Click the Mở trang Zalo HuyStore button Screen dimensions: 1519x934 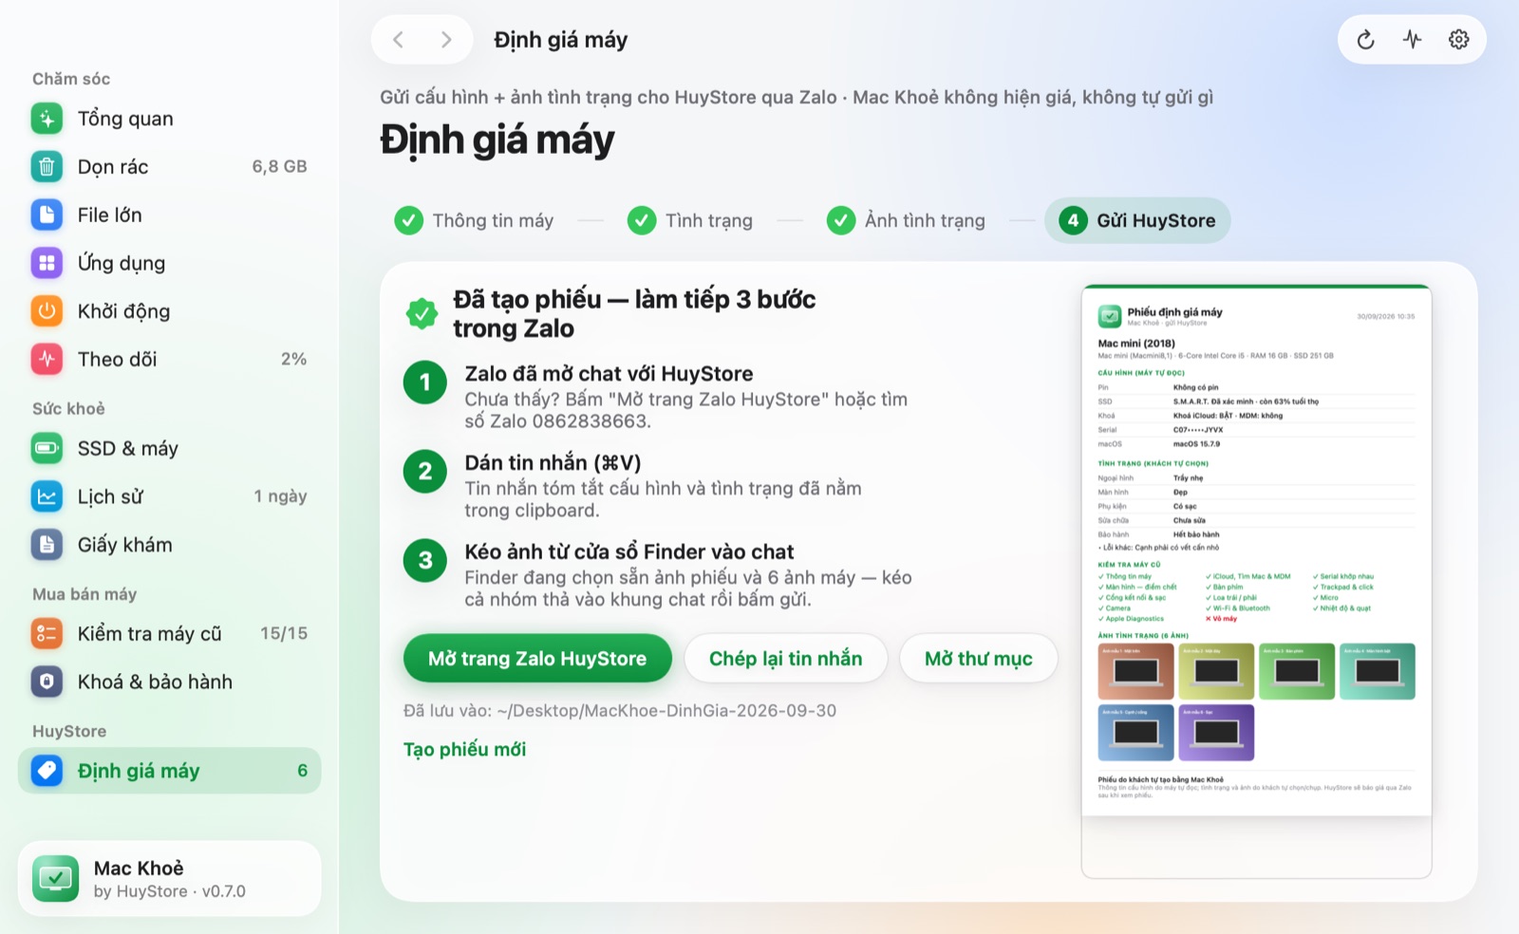(x=537, y=658)
